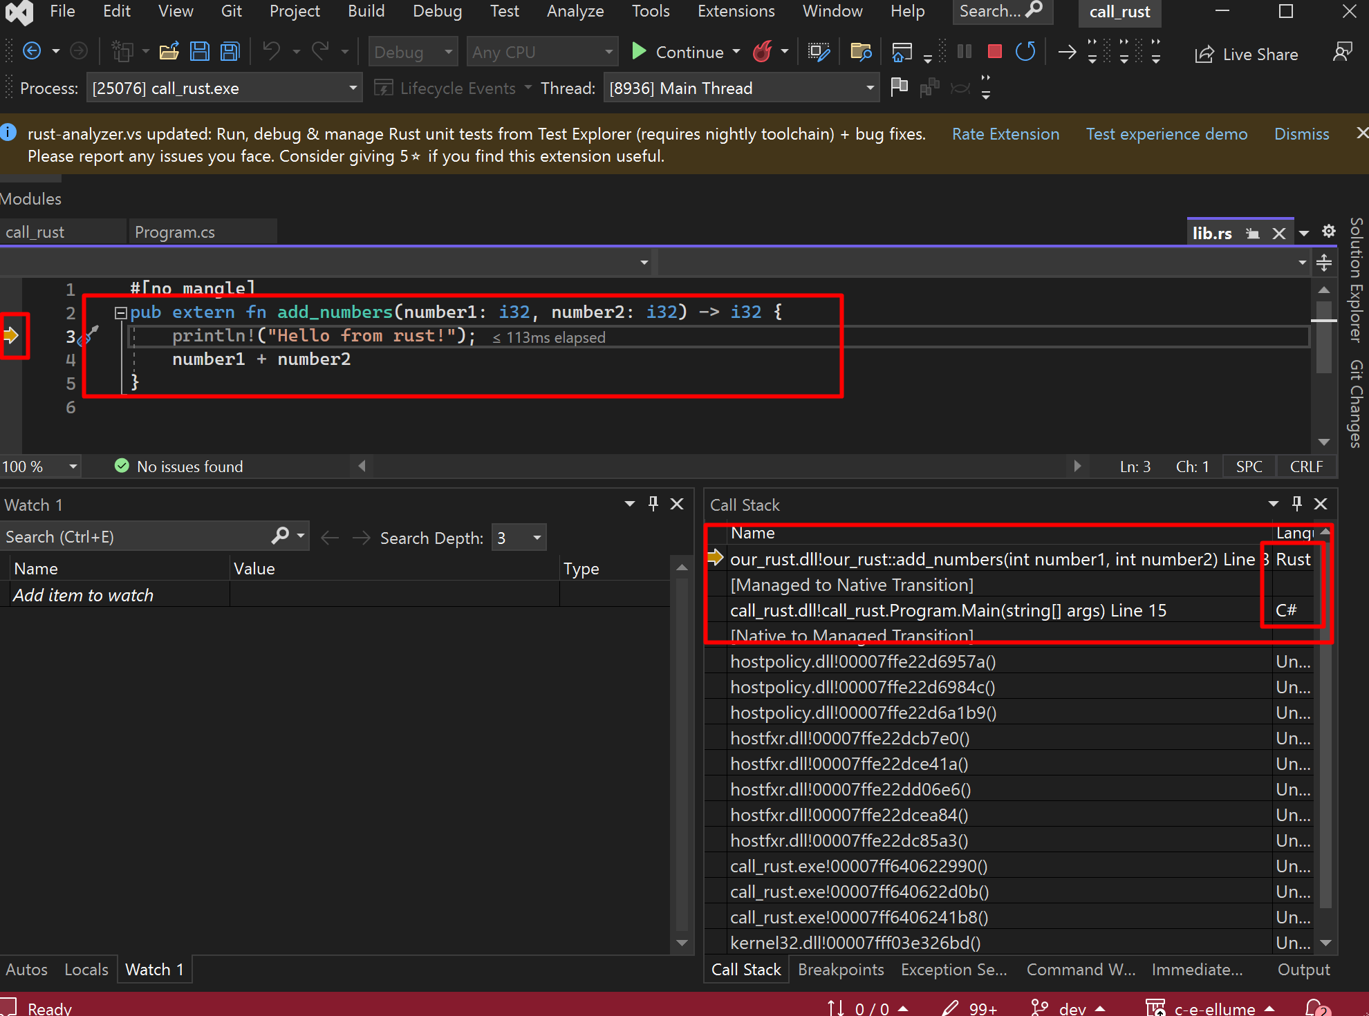Open the Process dropdown
The height and width of the screenshot is (1016, 1369).
click(353, 88)
